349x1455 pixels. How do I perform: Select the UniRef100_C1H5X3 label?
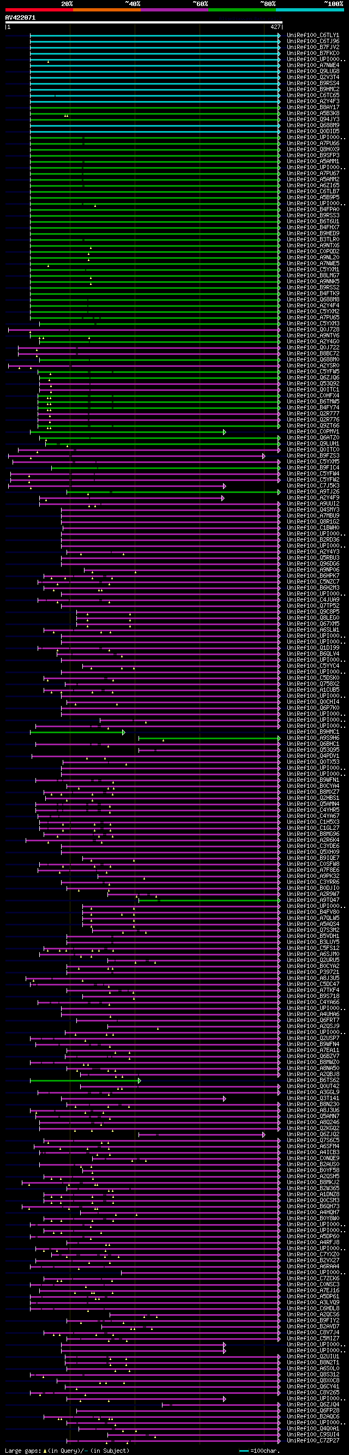click(313, 822)
